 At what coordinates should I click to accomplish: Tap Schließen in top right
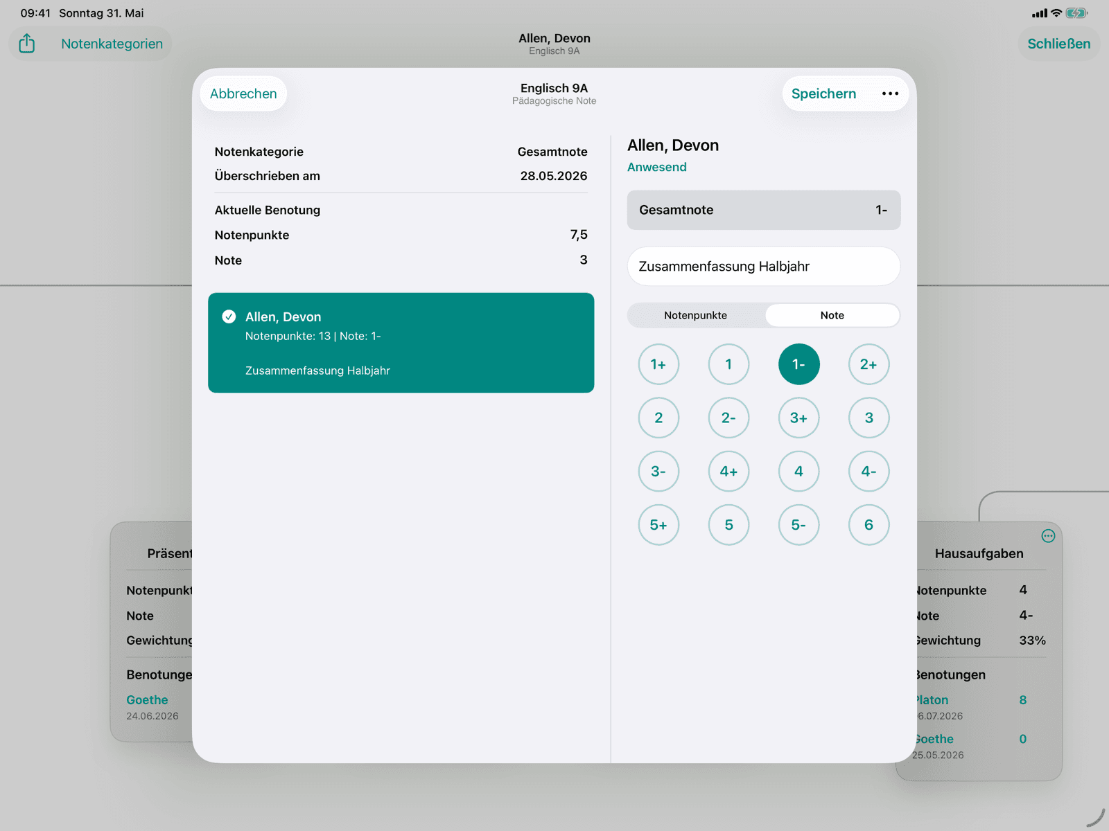[x=1058, y=44]
